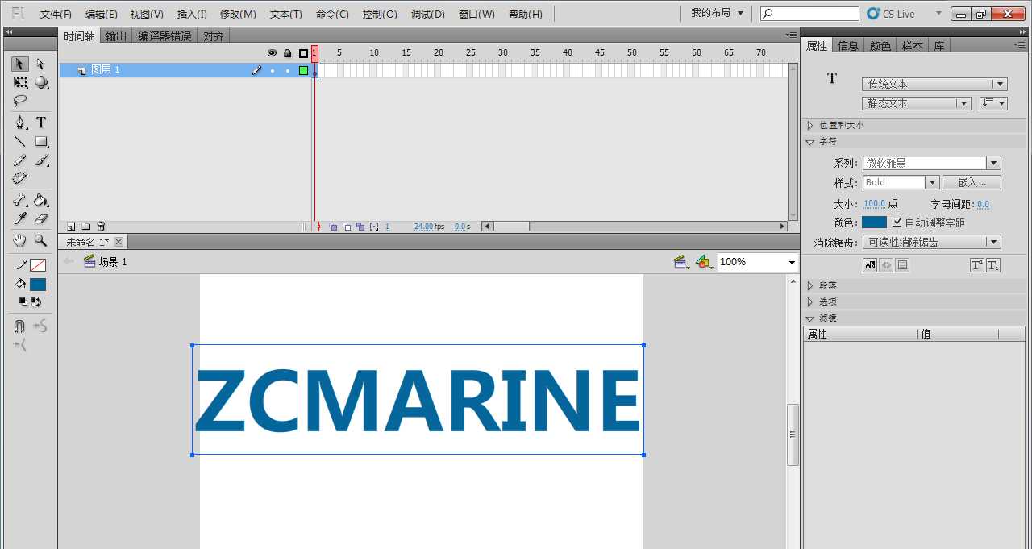This screenshot has height=549, width=1032.
Task: Open the 文件(F) menu
Action: tap(56, 14)
